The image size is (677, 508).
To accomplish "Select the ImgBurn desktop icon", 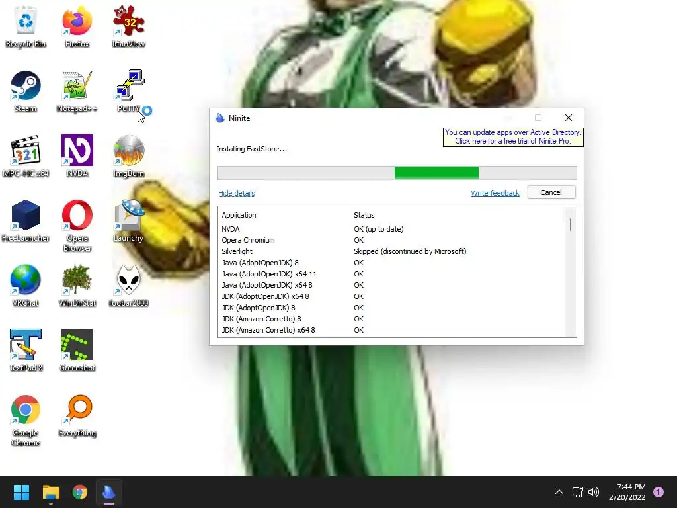I will pyautogui.click(x=128, y=156).
